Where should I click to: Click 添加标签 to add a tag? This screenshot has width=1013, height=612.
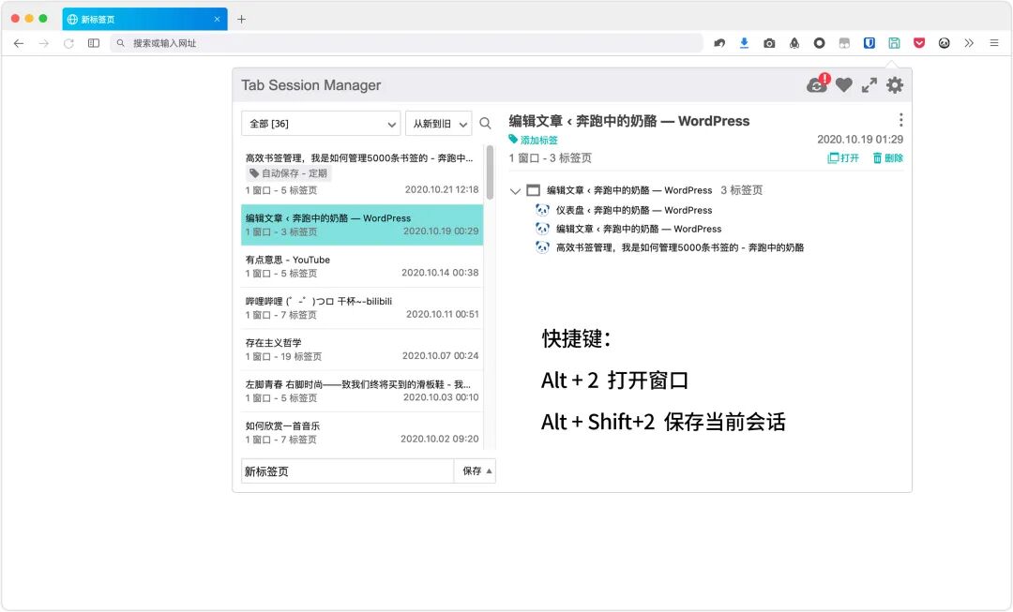534,140
